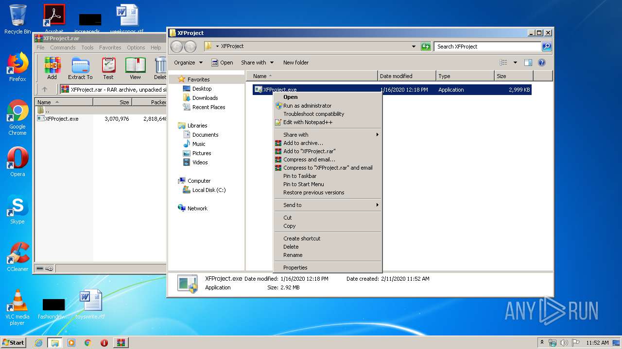Click the Add icon in WinRAR toolbar
Viewport: 622px width, 349px height.
click(x=52, y=68)
